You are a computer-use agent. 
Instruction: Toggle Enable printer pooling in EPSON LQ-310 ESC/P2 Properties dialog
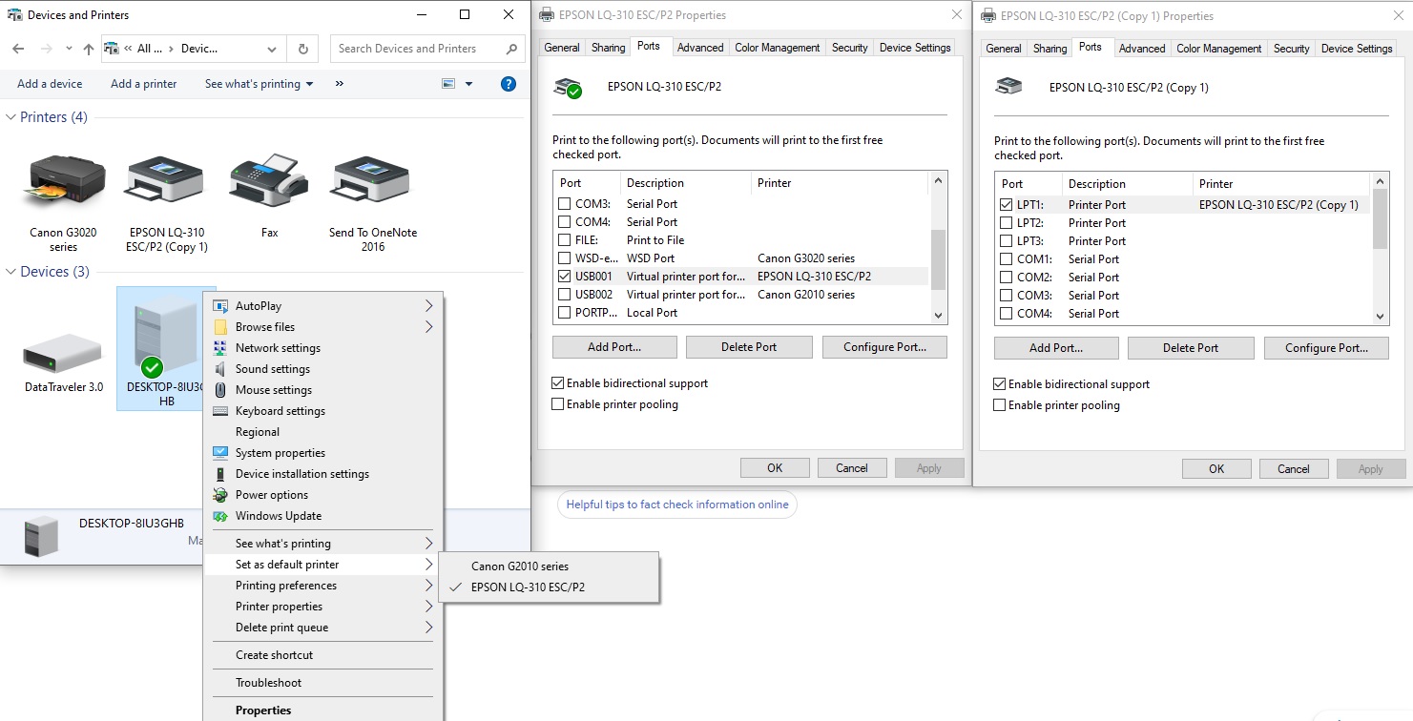click(x=558, y=404)
